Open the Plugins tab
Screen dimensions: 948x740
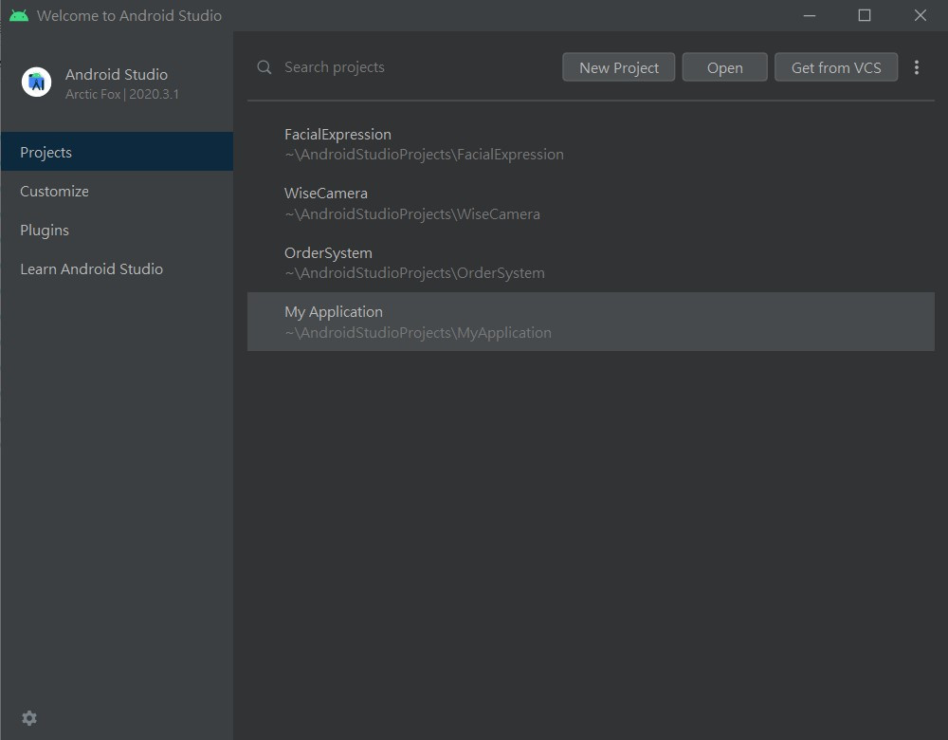pos(117,230)
